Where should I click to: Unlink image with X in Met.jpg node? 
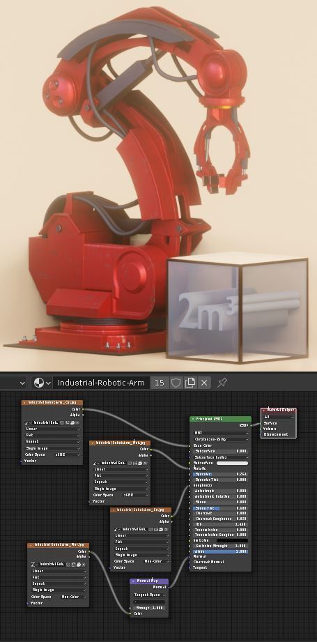click(x=145, y=463)
